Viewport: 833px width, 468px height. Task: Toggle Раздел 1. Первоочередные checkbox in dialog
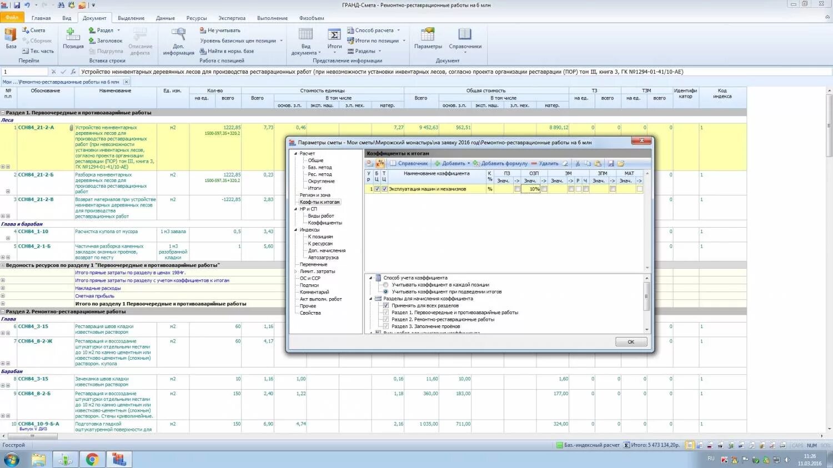click(386, 313)
